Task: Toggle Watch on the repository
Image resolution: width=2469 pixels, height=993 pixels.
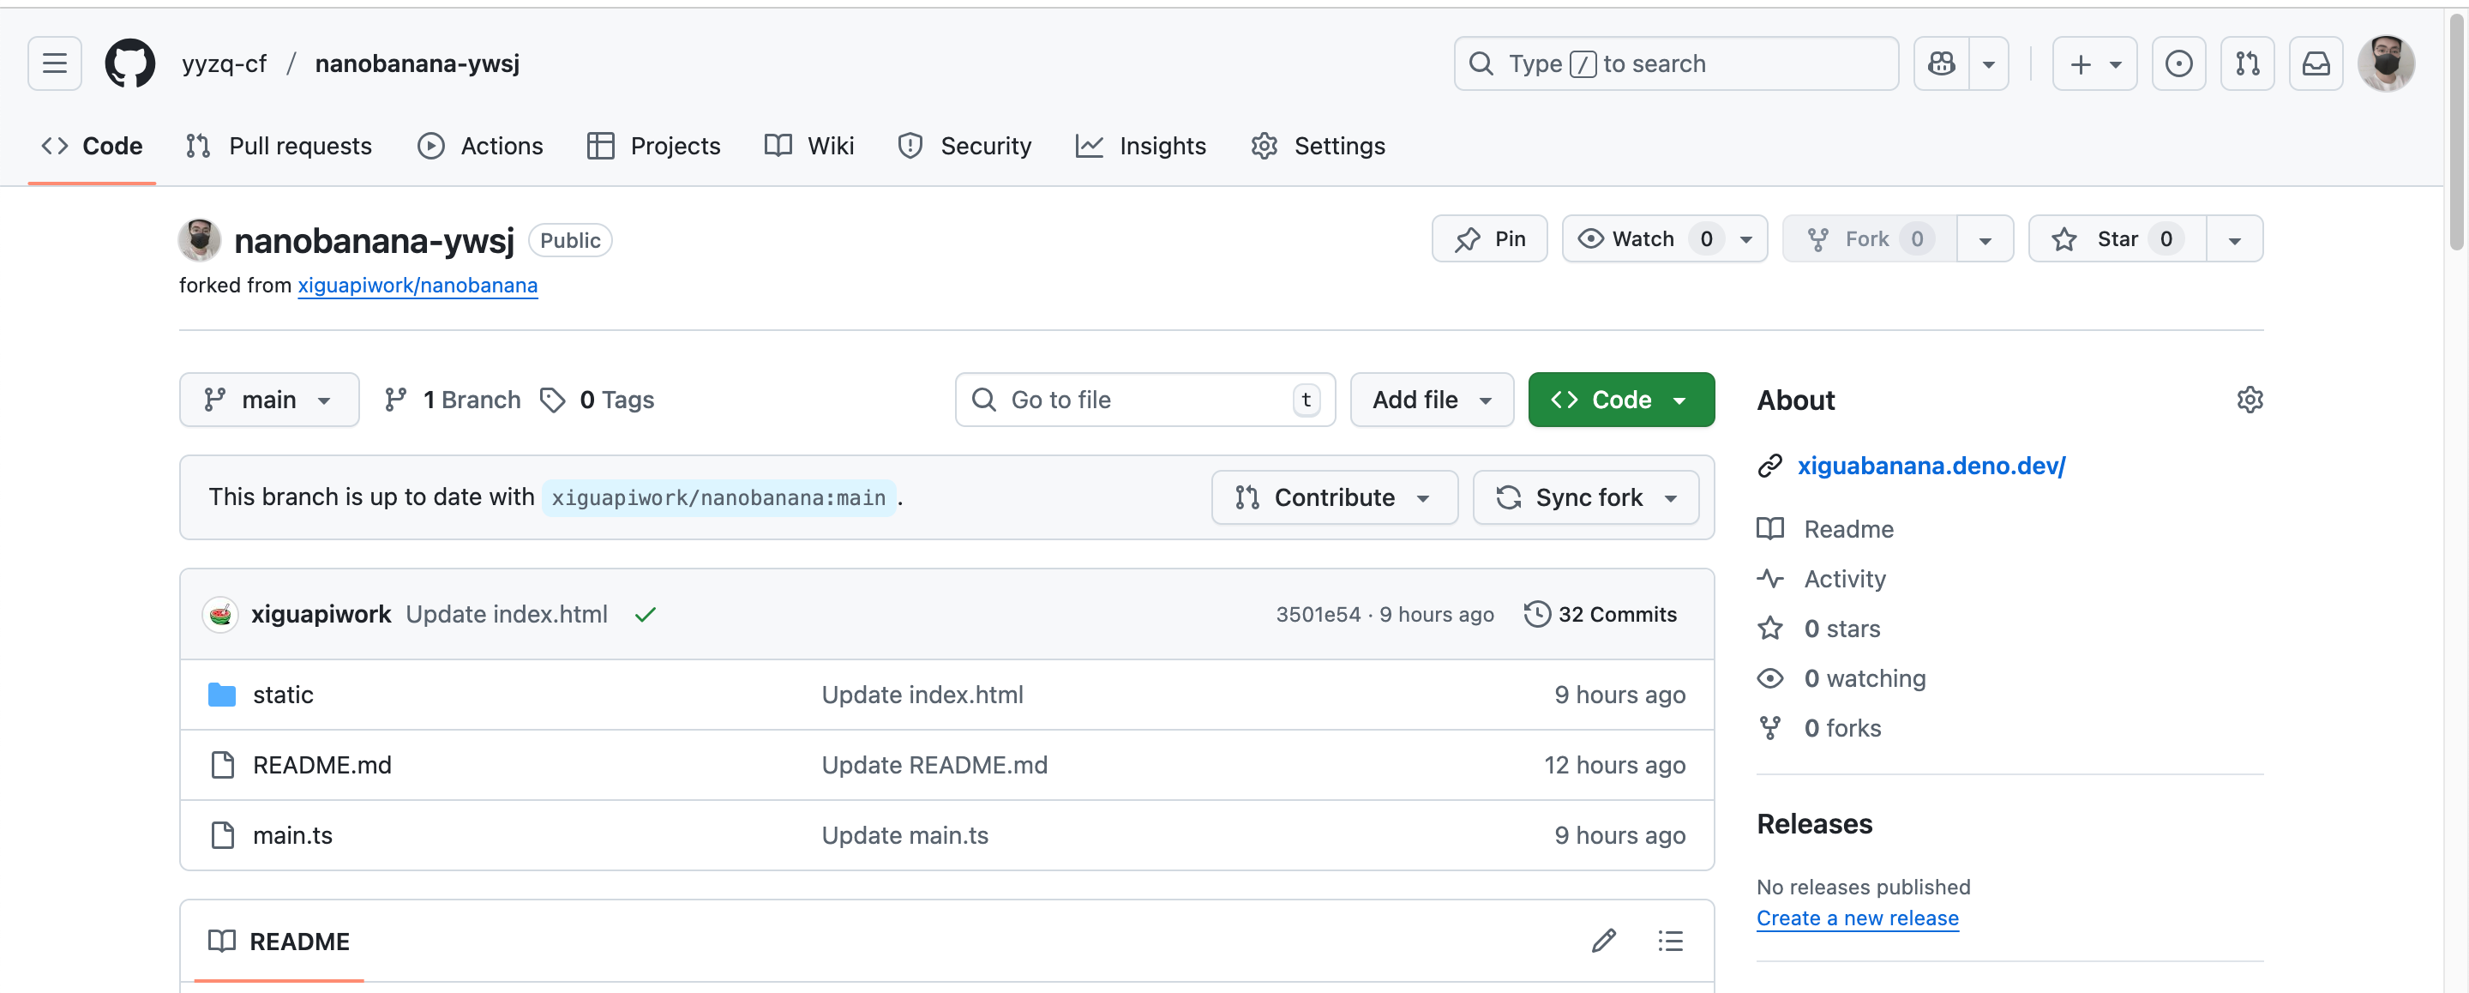Action: point(1643,238)
